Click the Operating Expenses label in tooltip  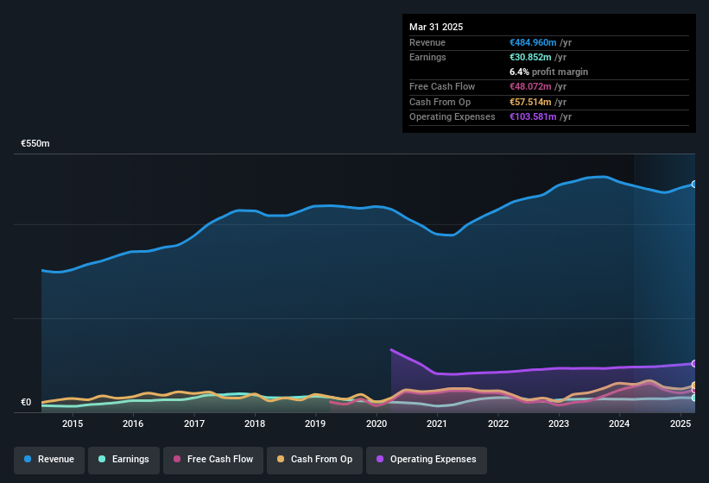point(452,116)
